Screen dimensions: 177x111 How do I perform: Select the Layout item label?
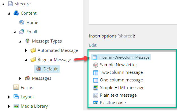pyautogui.click(x=27, y=97)
